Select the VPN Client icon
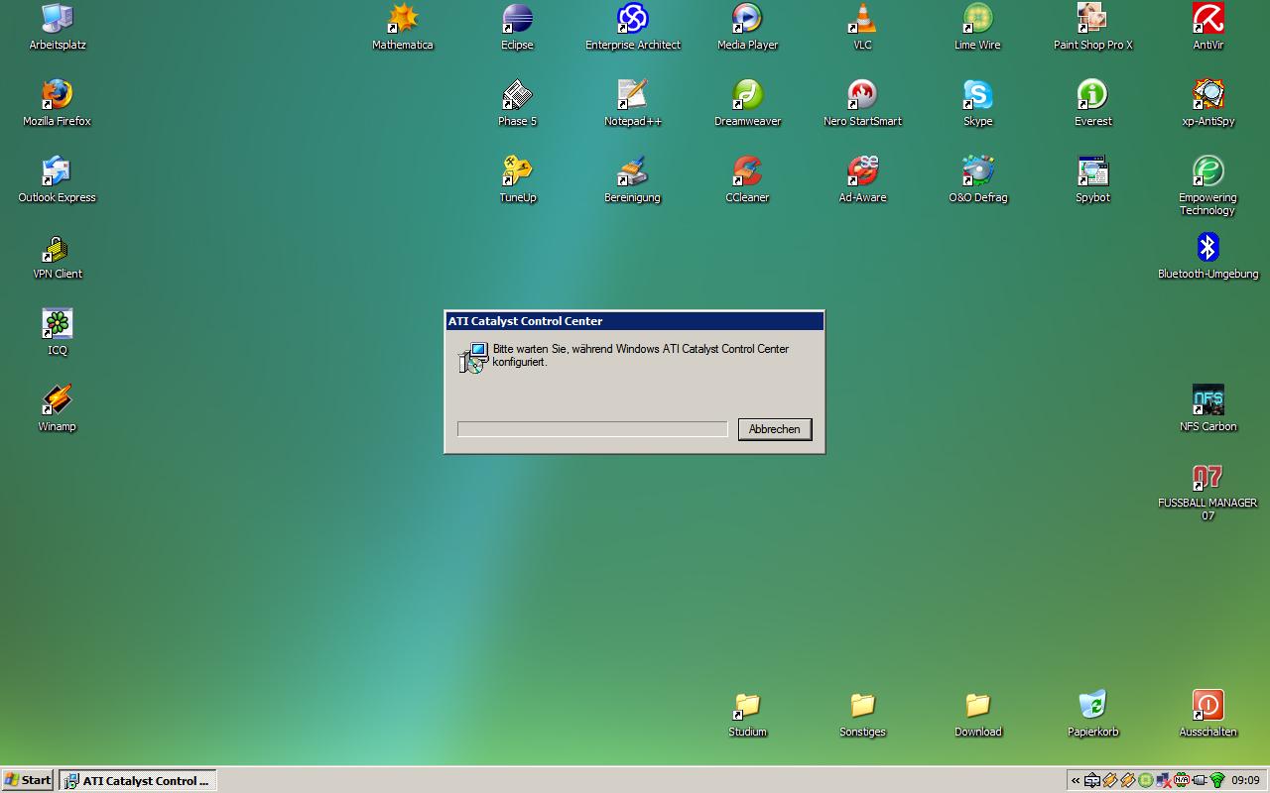 click(x=57, y=247)
